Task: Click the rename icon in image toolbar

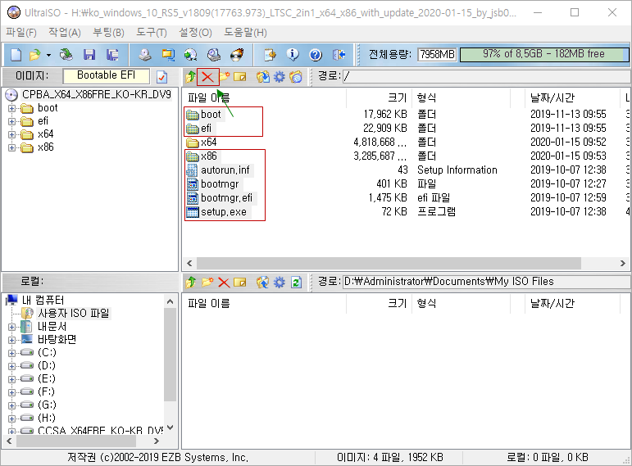Action: (240, 76)
